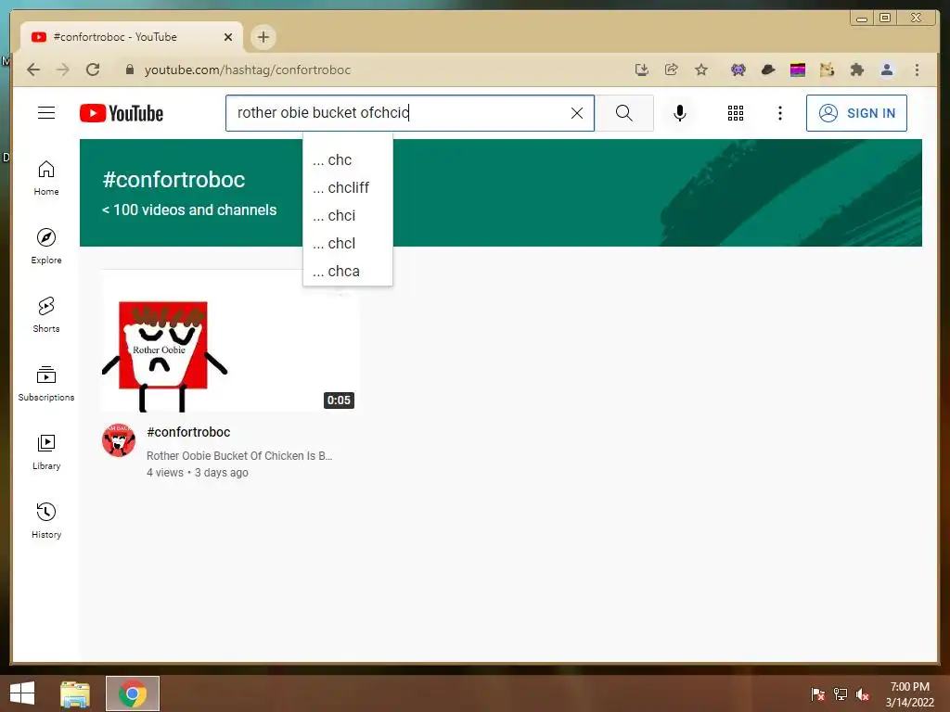Click the muted volume tray icon
Image resolution: width=950 pixels, height=712 pixels.
(863, 693)
